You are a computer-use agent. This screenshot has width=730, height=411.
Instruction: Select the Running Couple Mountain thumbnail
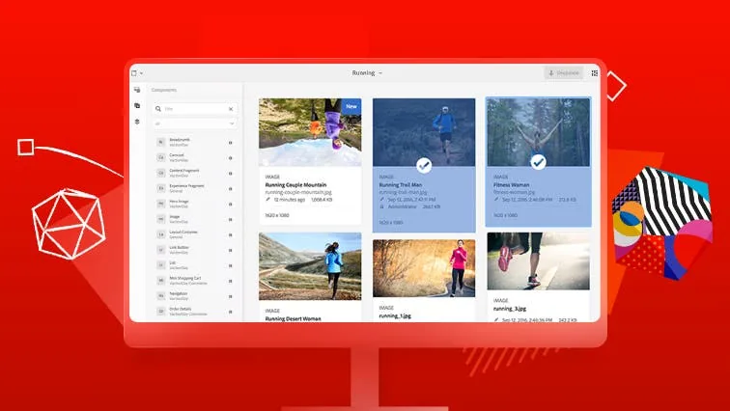(310, 132)
